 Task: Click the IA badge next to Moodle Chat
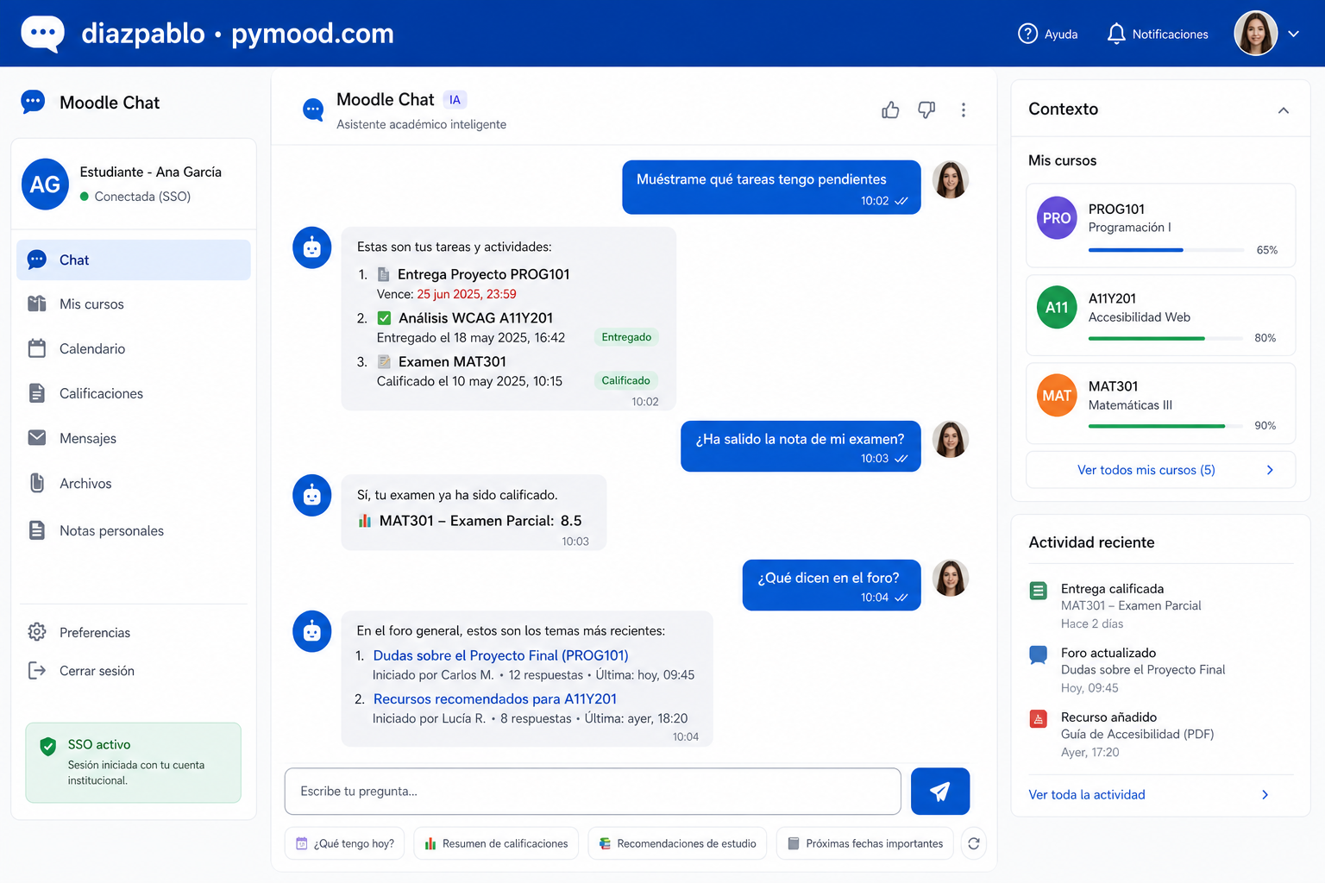455,100
